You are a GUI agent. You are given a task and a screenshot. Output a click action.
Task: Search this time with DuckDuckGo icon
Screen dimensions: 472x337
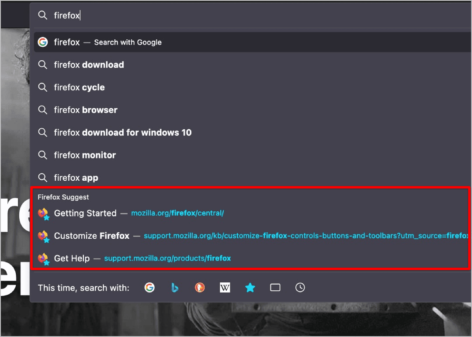(x=200, y=288)
